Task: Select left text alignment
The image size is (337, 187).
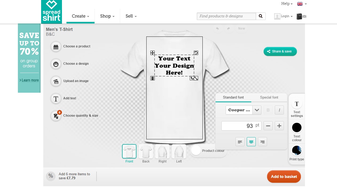Action: [240, 142]
